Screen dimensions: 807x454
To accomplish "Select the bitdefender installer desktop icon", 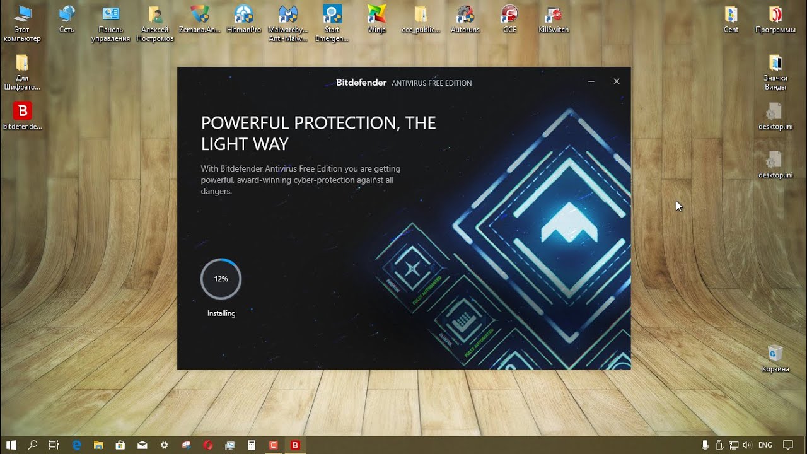I will tap(22, 115).
